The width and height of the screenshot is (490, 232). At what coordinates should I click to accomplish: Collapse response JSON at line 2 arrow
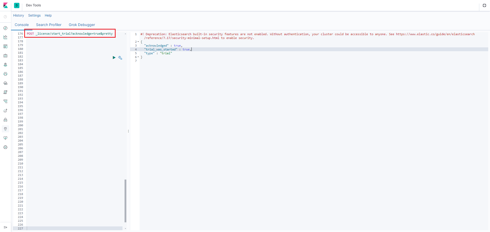pos(138,42)
